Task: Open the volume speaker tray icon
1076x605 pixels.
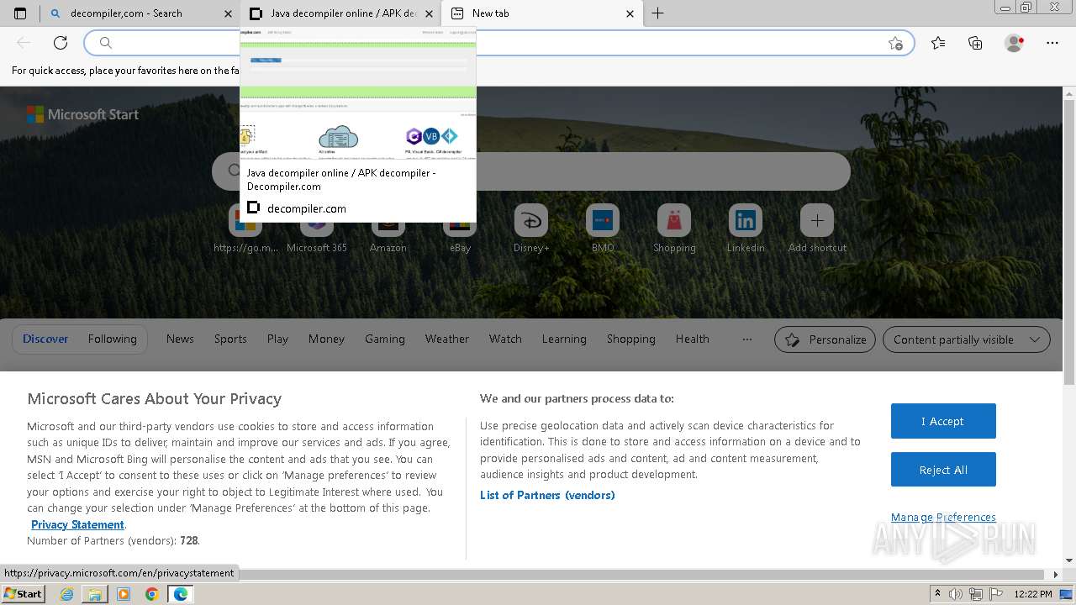Action: click(955, 594)
